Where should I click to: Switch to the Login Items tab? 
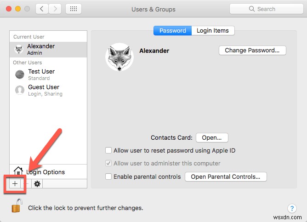pos(212,31)
